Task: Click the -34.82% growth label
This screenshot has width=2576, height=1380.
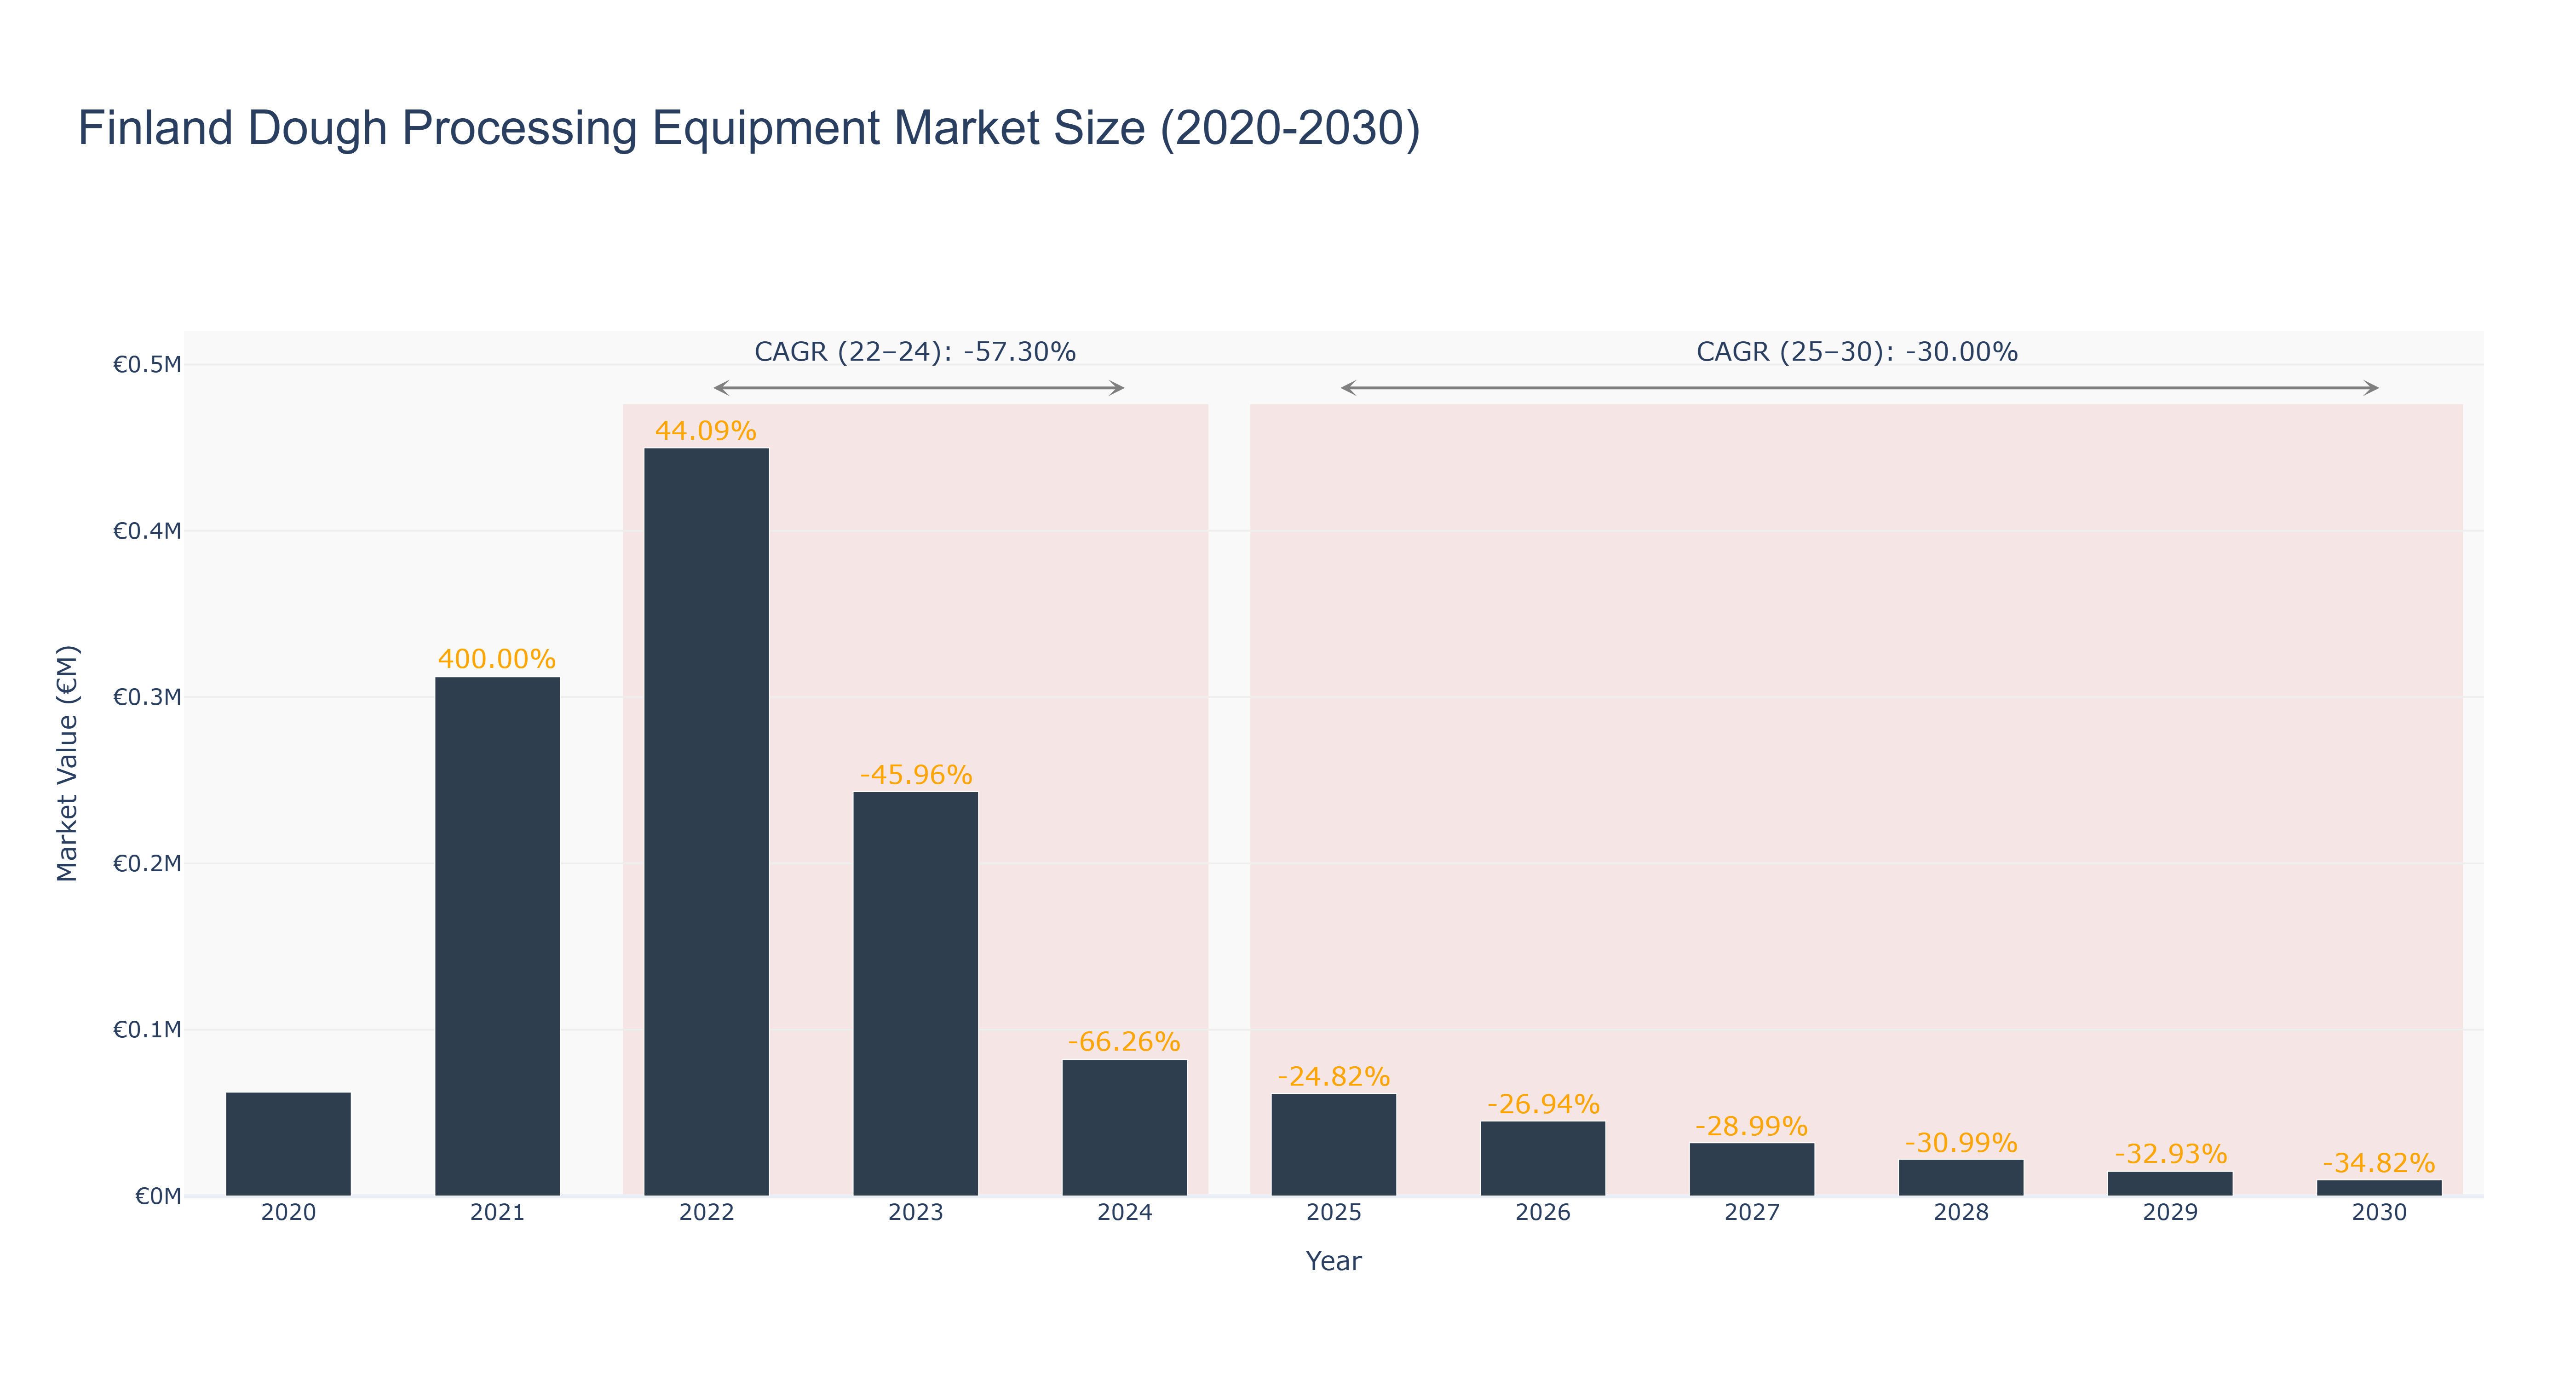Action: pos(2379,1163)
